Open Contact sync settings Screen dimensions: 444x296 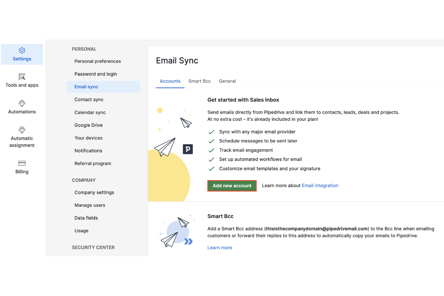point(89,99)
